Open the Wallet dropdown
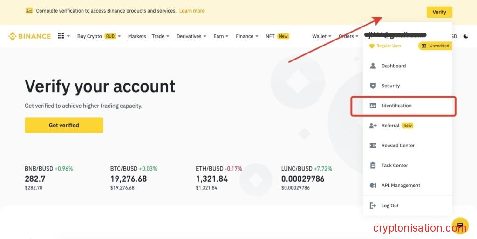 tap(322, 36)
